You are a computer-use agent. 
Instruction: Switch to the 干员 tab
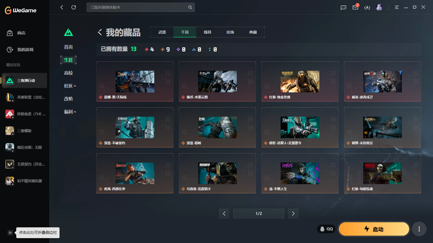click(x=185, y=32)
